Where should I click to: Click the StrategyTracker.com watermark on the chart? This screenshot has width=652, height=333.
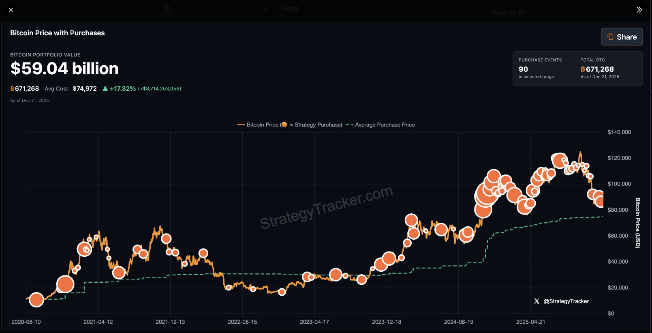[x=326, y=207]
